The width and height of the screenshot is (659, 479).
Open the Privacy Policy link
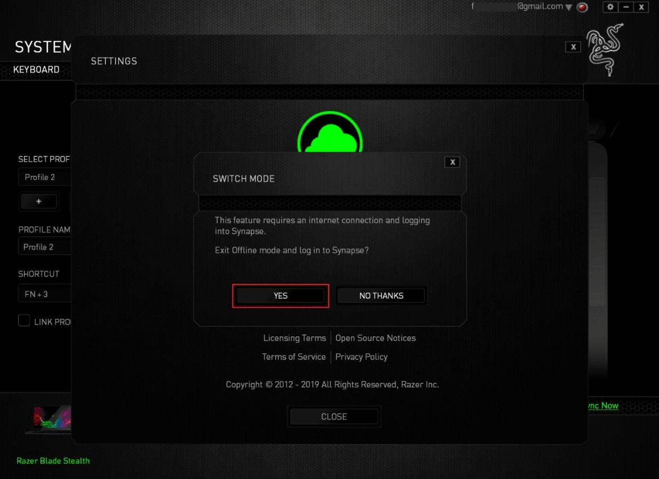[361, 357]
